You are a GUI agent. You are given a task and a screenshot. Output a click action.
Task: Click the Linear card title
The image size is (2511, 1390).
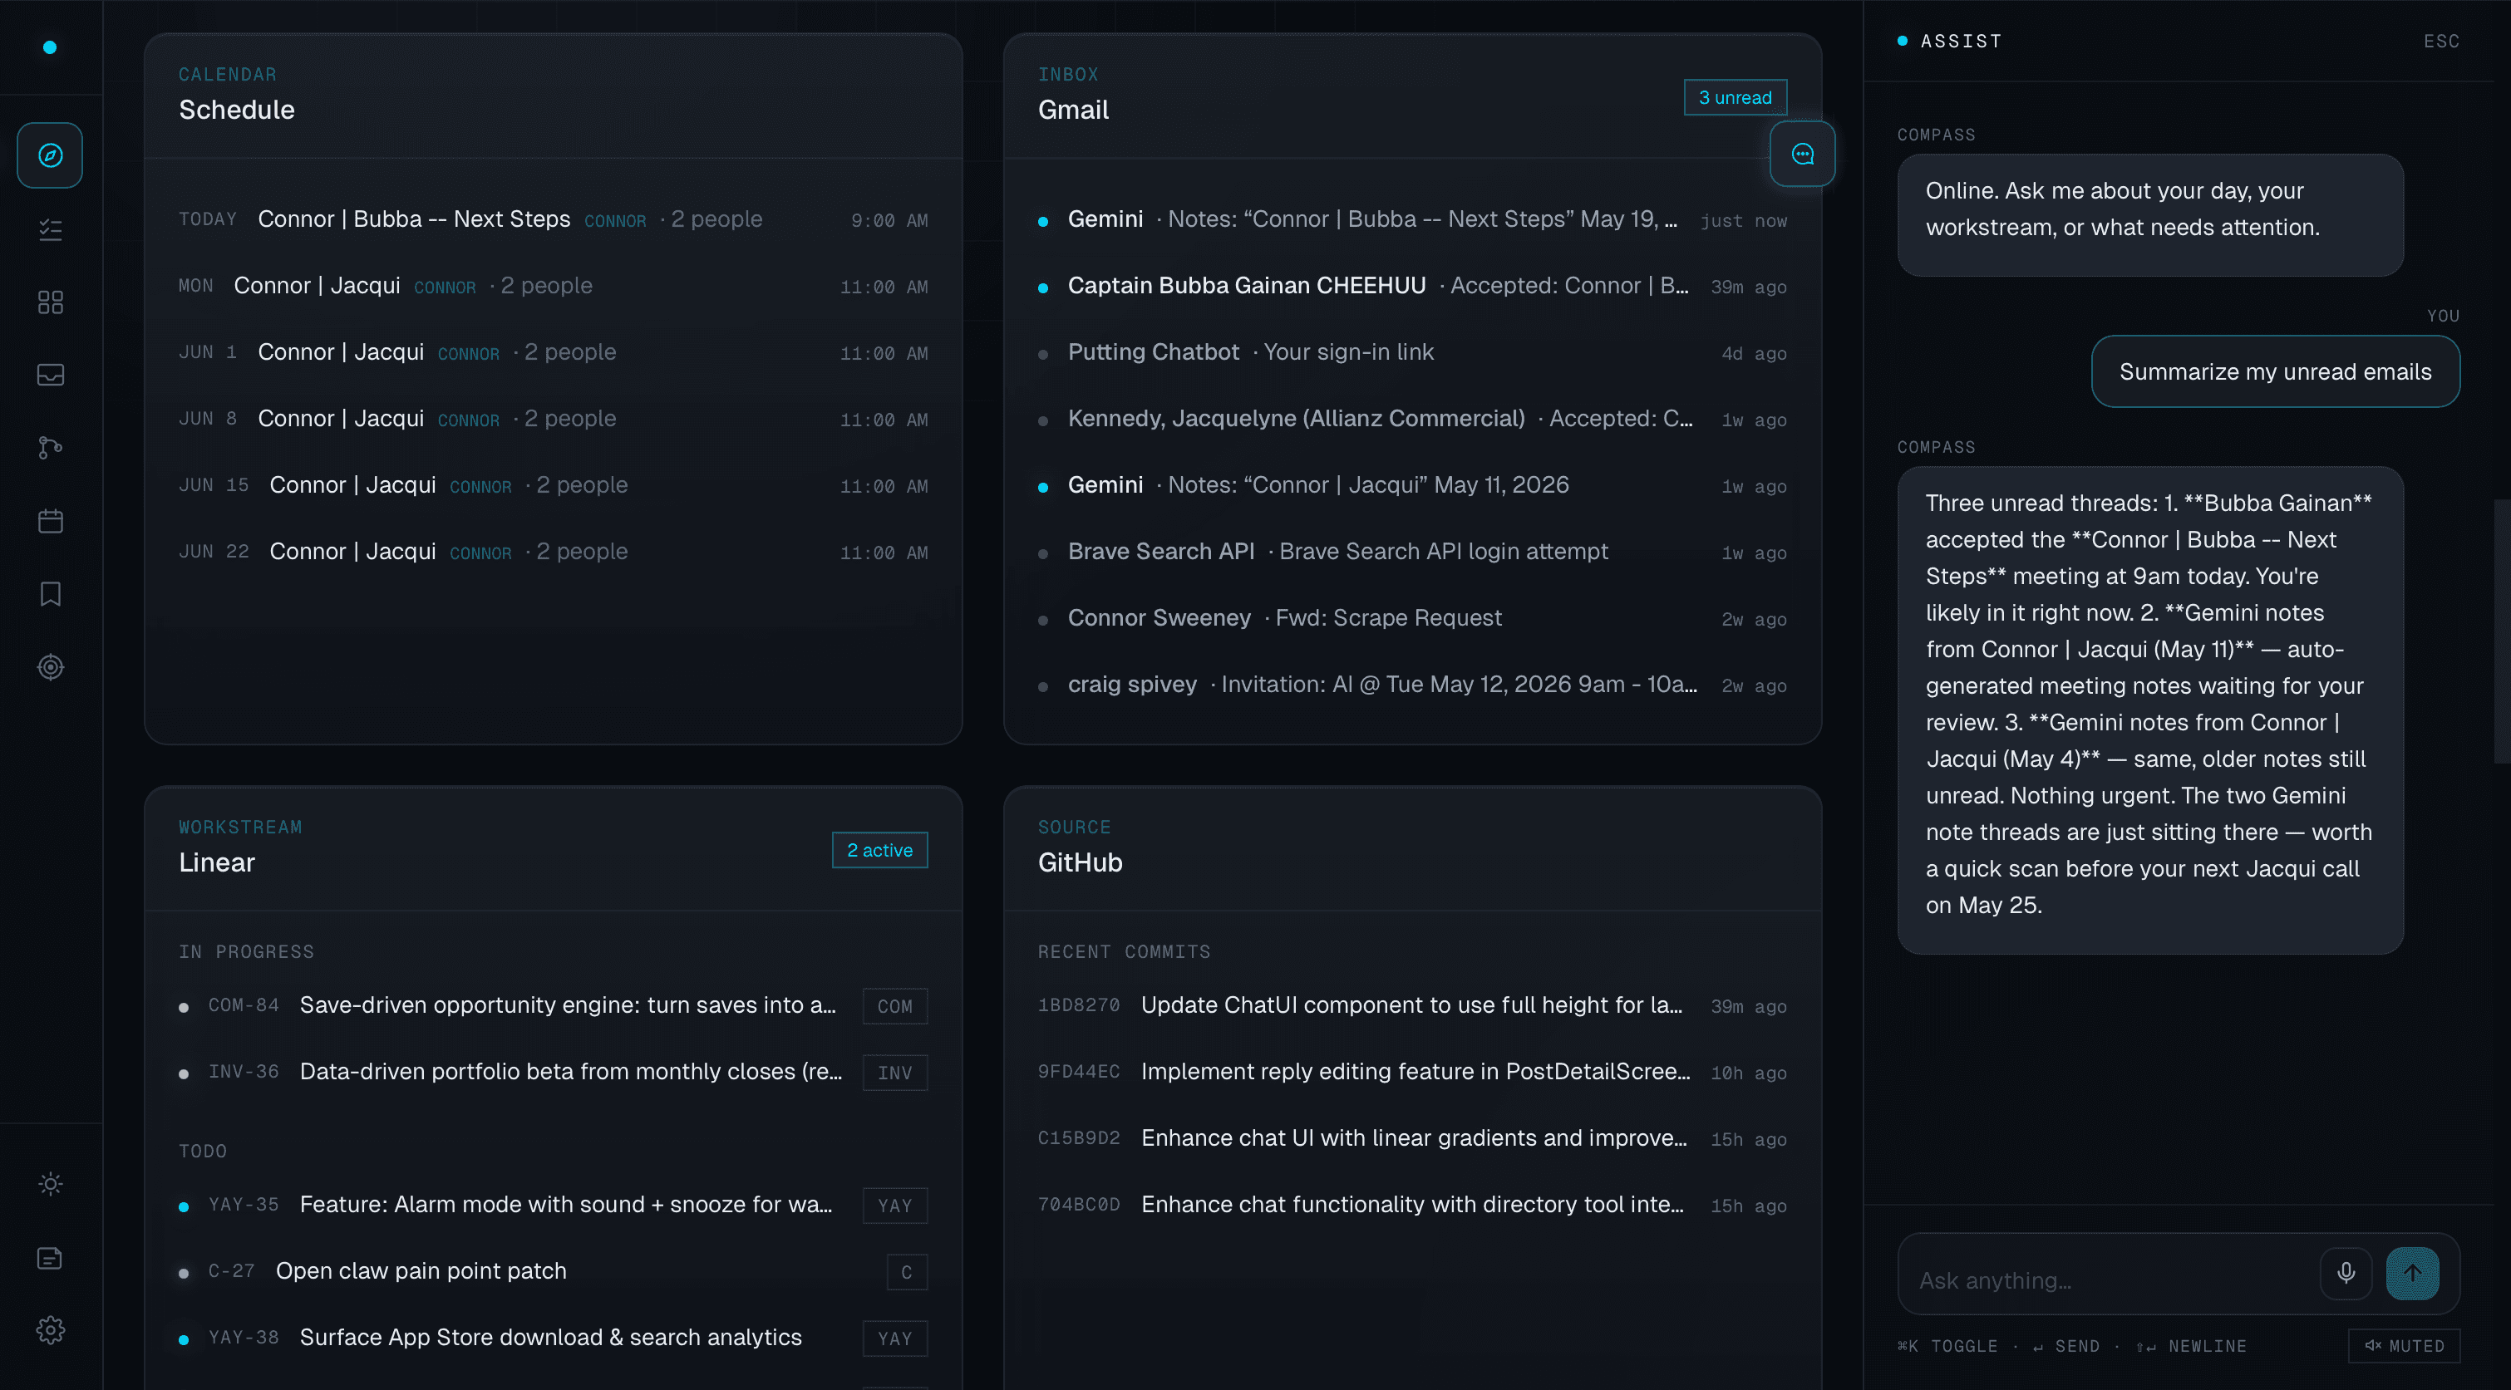point(216,863)
